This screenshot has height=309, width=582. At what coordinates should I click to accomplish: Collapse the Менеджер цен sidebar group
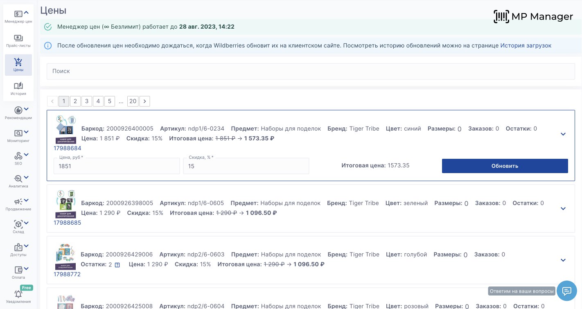26,14
